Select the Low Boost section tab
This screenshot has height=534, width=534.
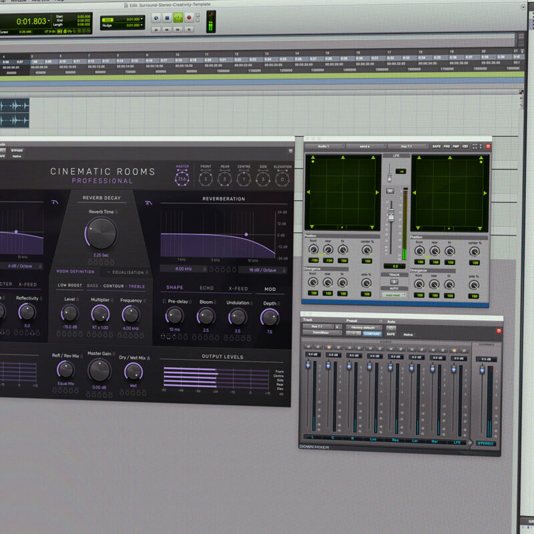tap(70, 285)
